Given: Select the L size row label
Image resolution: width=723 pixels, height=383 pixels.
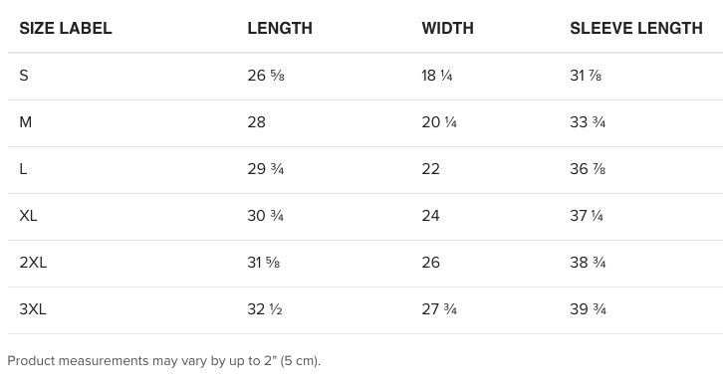Looking at the screenshot, I should tap(23, 169).
